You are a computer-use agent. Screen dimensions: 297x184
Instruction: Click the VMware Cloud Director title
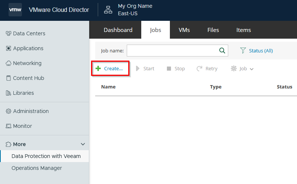pos(59,10)
